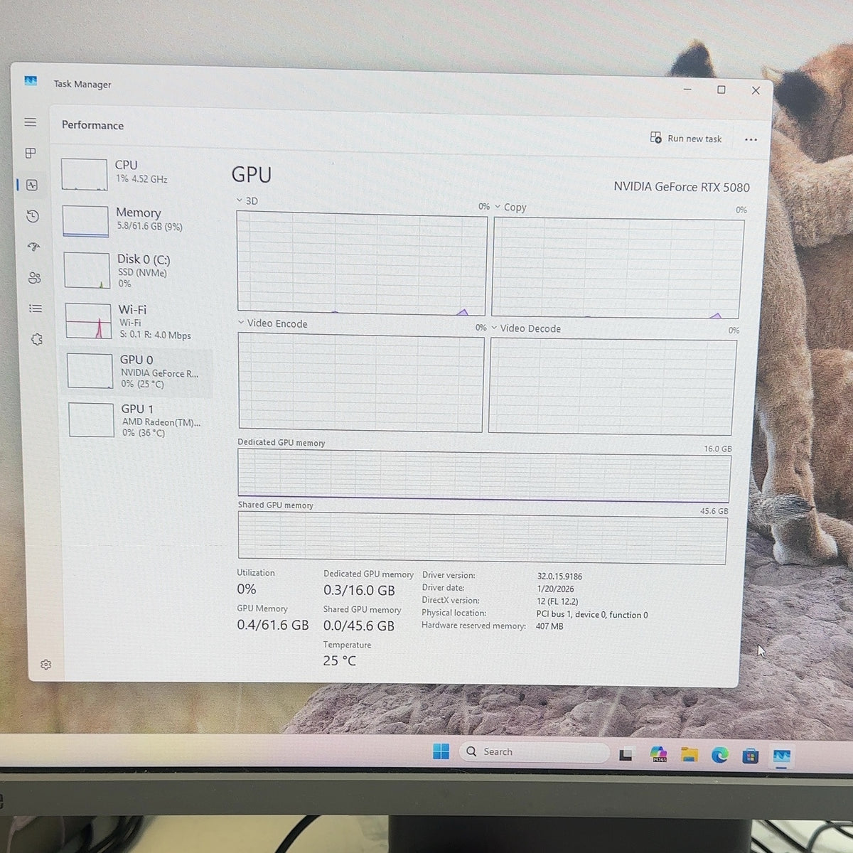Click the Dedicated GPU memory graph

pyautogui.click(x=483, y=476)
